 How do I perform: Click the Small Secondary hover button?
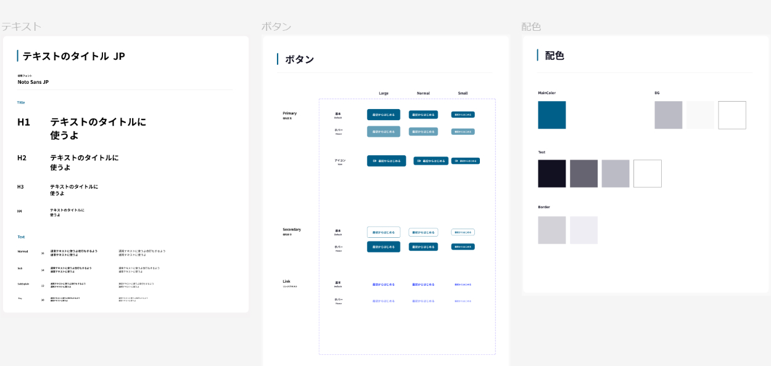(463, 246)
